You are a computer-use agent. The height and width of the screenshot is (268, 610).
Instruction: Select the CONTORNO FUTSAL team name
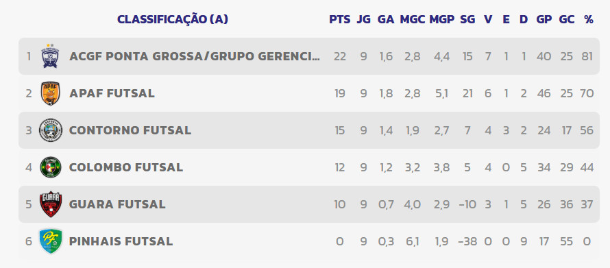click(x=130, y=130)
